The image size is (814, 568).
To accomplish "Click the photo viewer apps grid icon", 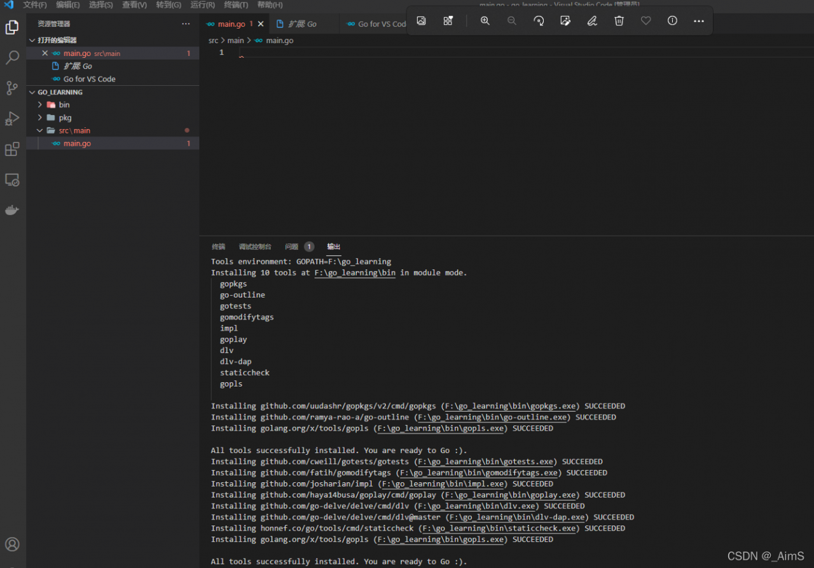I will click(x=448, y=21).
